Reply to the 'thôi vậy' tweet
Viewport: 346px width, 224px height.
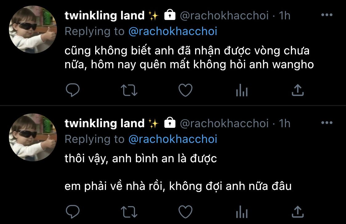(73, 211)
